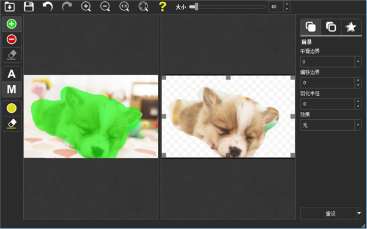Click the 重设 reset button
The height and width of the screenshot is (229, 367).
pos(328,214)
